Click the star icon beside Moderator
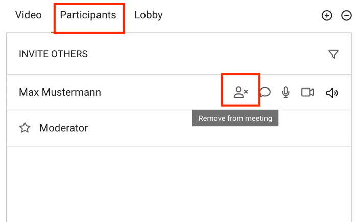This screenshot has width=363, height=222. coord(25,128)
